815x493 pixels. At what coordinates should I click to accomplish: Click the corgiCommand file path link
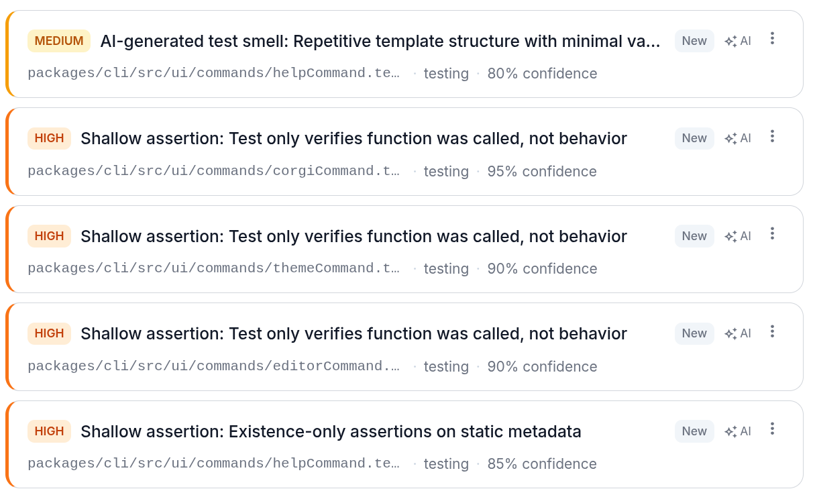[215, 170]
